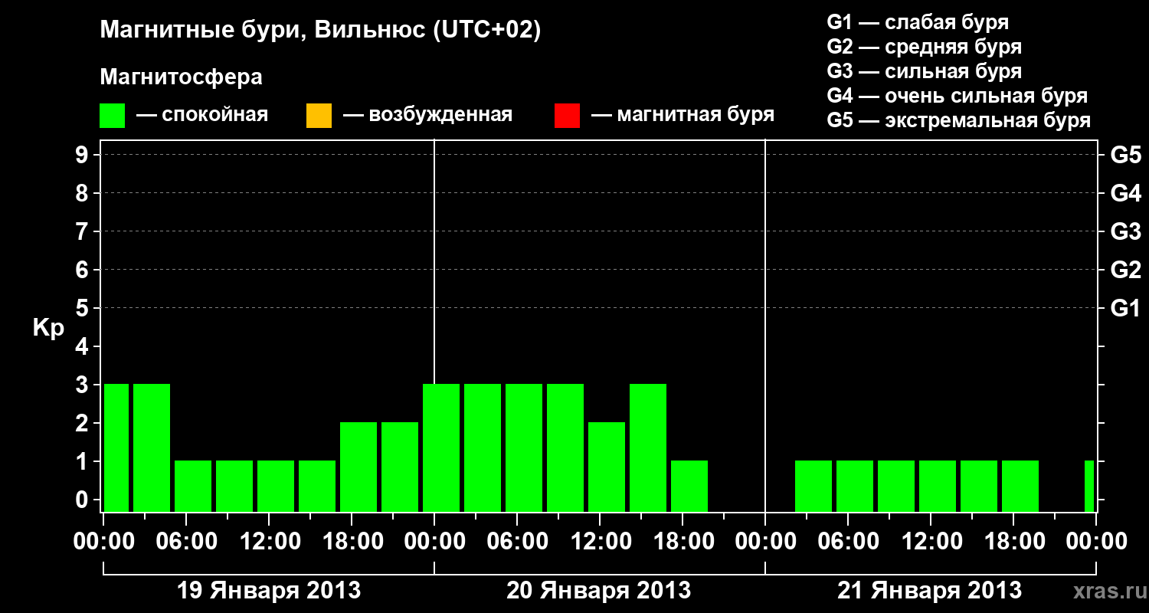1149x613 pixels.
Task: Click the 06:00 tick label for 20 January
Action: coord(518,541)
